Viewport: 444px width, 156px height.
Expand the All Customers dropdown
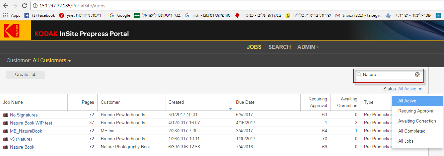52,61
